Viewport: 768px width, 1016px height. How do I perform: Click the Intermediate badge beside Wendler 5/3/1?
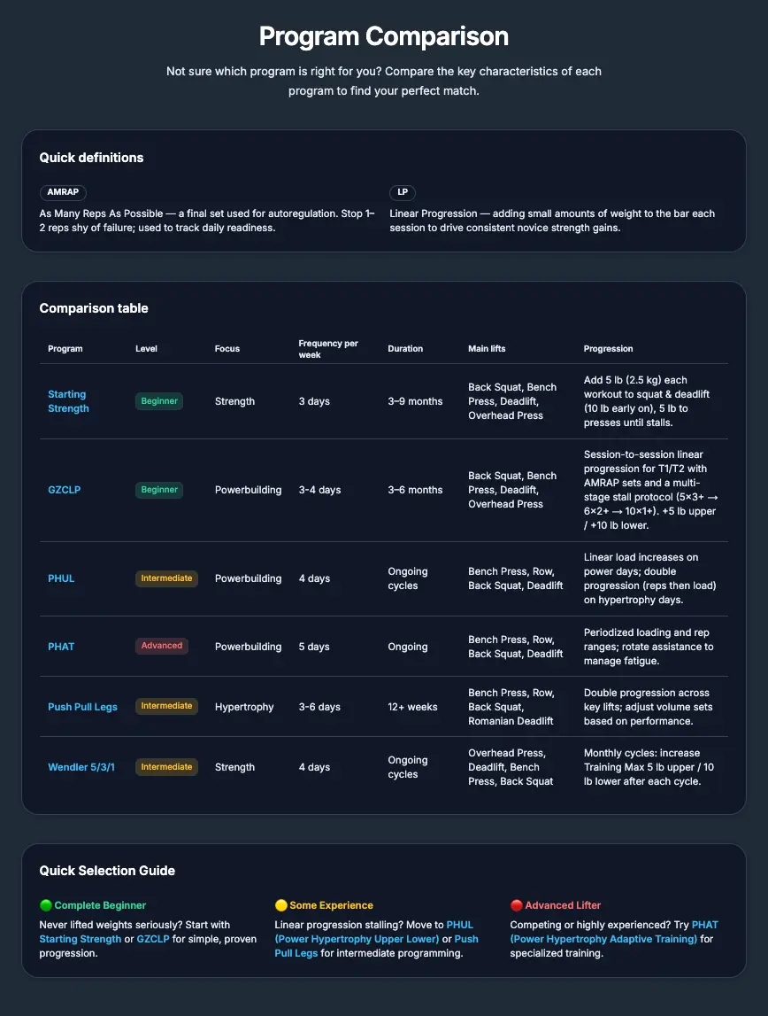click(166, 767)
